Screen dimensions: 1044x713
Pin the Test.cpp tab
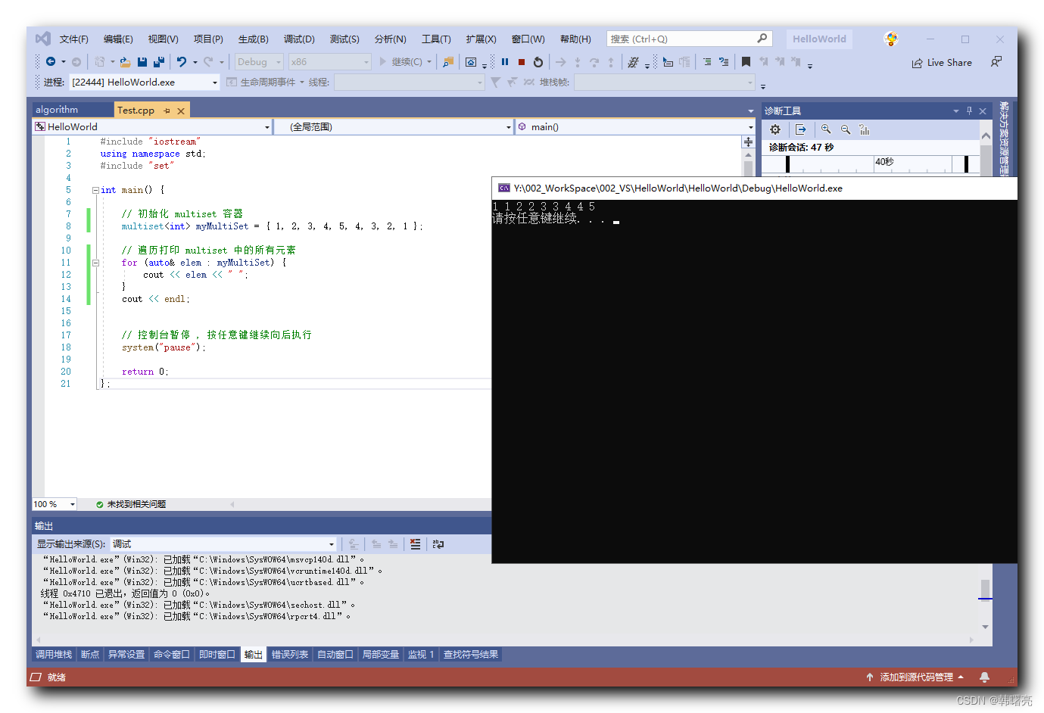tap(167, 111)
